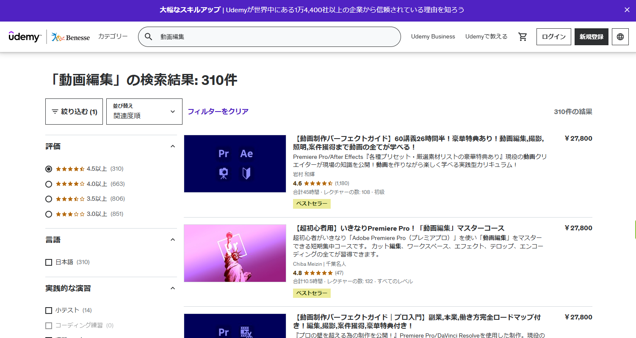Click the ベストセラー badge under Chiba Meizin course

(312, 293)
